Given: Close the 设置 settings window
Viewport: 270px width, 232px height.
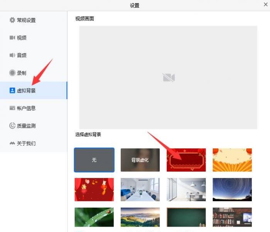Looking at the screenshot, I should (265, 5).
